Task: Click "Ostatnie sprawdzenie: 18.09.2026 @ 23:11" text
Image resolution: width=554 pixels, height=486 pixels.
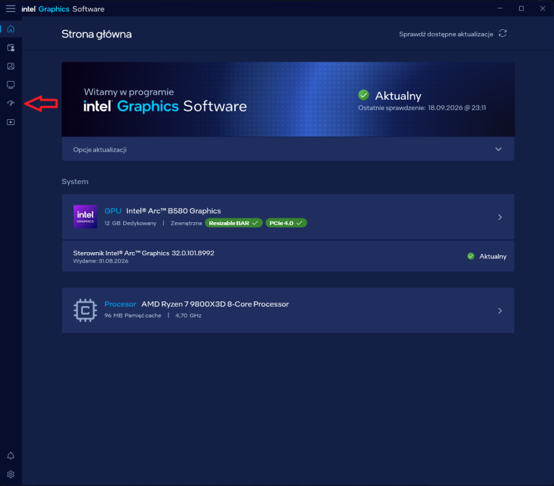Action: [x=422, y=108]
